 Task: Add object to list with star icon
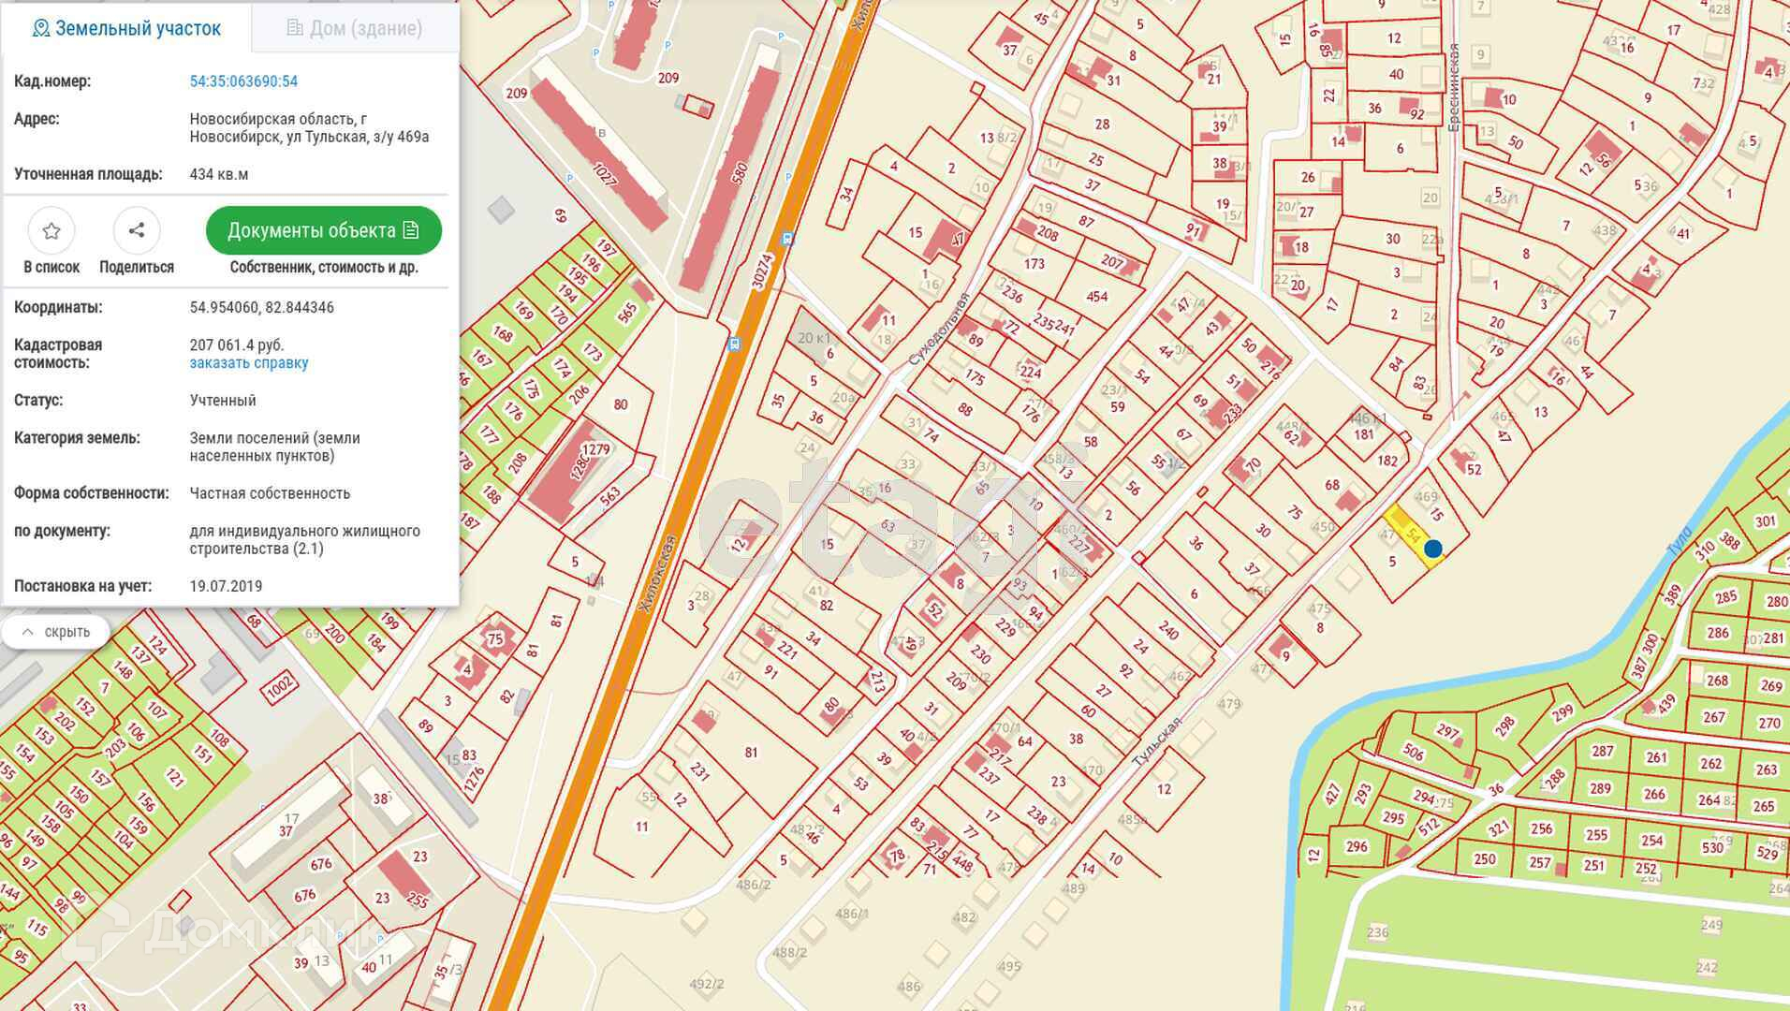[51, 230]
